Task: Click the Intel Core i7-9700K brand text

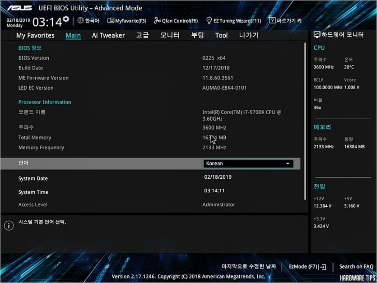Action: point(242,115)
